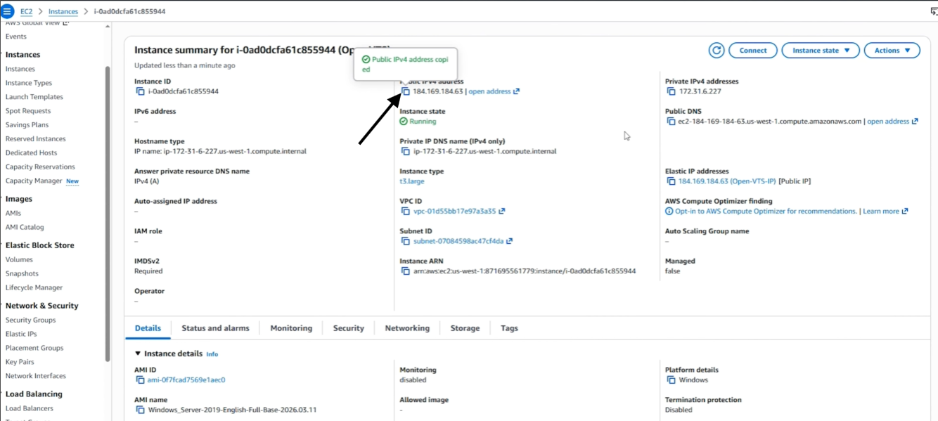This screenshot has width=938, height=421.
Task: Open the Instance state dropdown
Action: (x=821, y=50)
